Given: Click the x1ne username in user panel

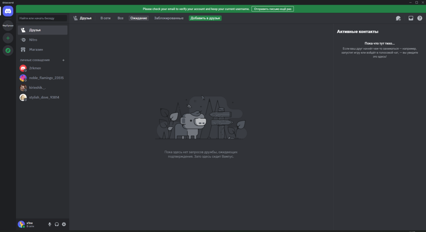Looking at the screenshot, I should click(30, 223).
